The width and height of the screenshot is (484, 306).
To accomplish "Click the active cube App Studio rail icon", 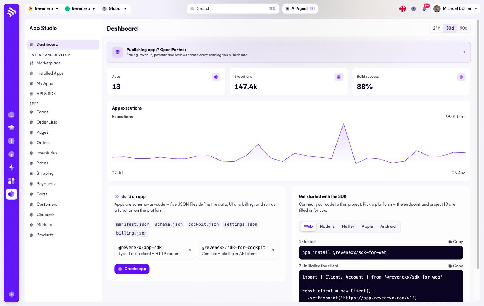I will pos(11,194).
